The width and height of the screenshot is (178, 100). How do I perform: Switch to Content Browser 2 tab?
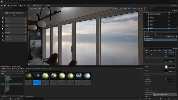coord(16,66)
